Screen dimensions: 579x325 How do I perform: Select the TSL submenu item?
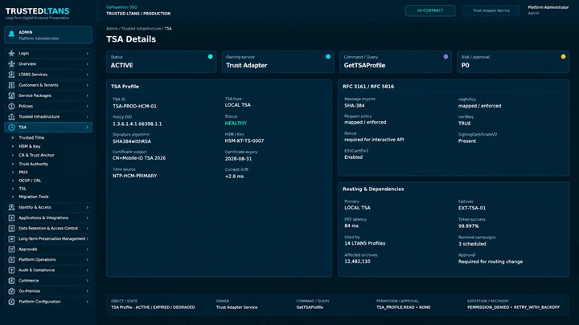click(x=23, y=189)
